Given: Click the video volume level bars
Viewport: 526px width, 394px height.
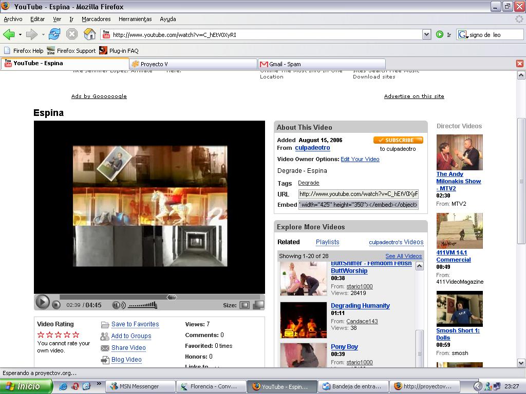Looking at the screenshot, I should 143,305.
